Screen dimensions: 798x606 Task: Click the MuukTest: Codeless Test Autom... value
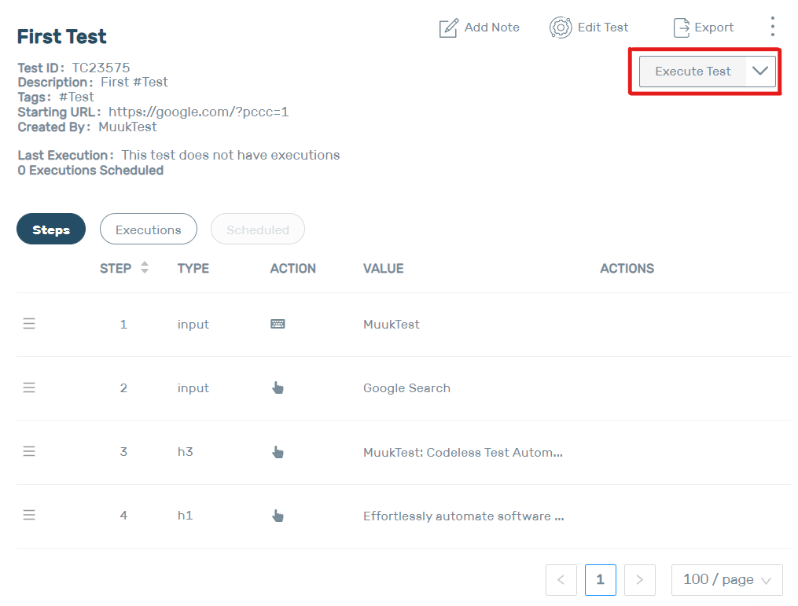[x=462, y=453]
